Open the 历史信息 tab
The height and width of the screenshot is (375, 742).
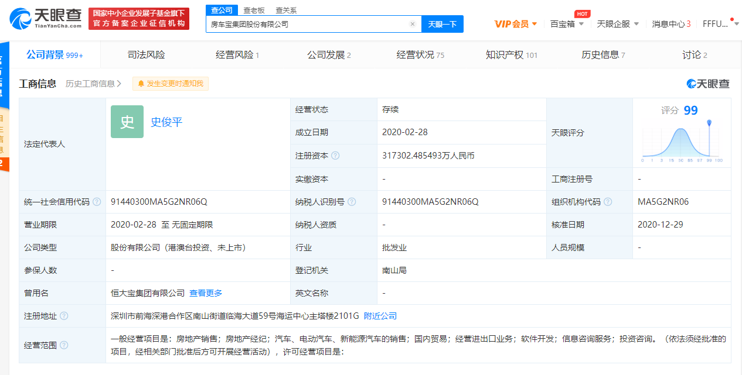pos(603,55)
